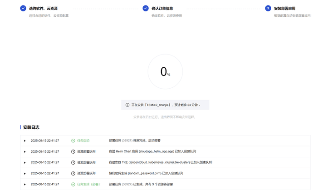The image size is (313, 191).
Task: Click subtitle 根据配置自动安装部署应用
Action: tap(292, 15)
